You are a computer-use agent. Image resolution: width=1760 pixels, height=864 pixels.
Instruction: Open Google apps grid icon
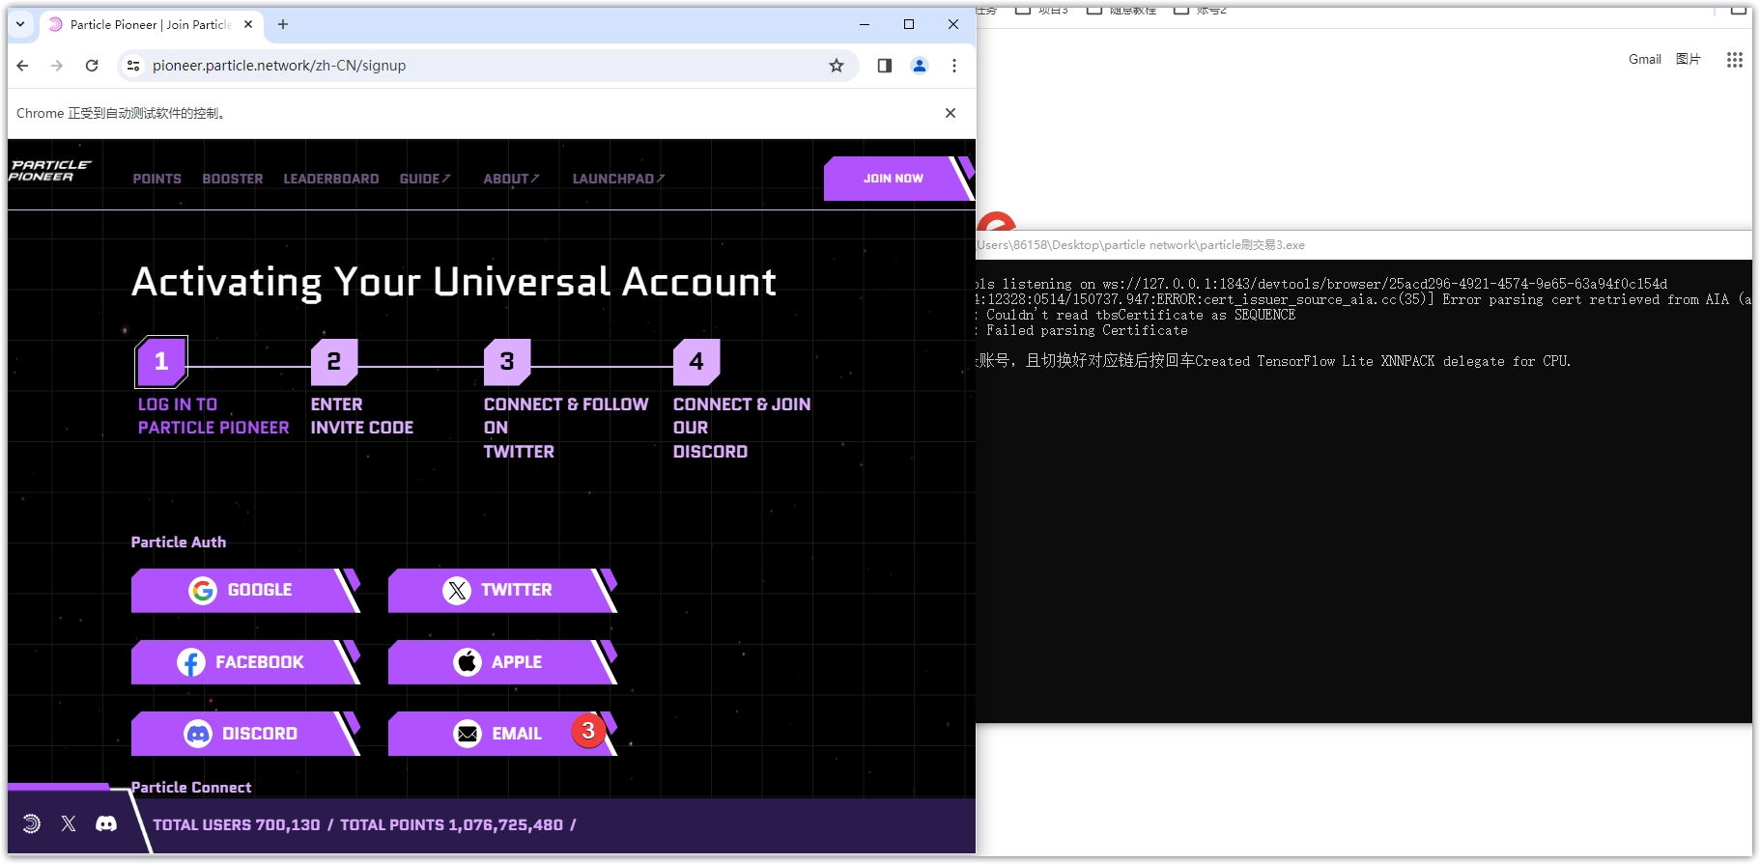1734,60
